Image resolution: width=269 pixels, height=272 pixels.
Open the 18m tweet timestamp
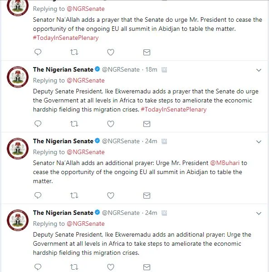pyautogui.click(x=151, y=69)
